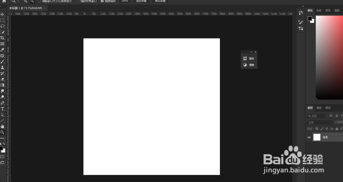343x182 pixels.
Task: Open the 属性 (Properties) panel
Action: (249, 58)
